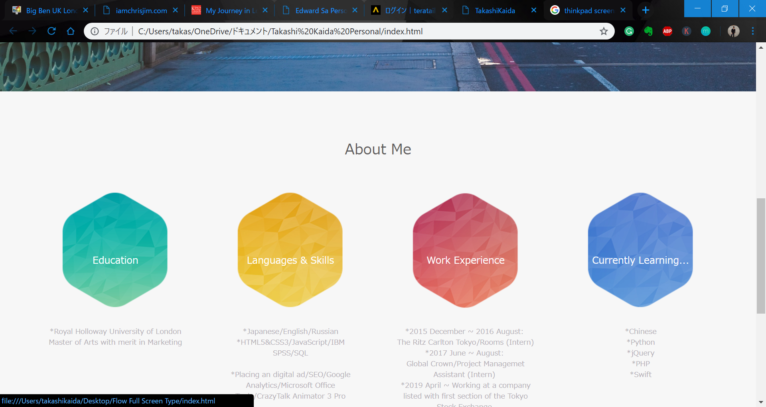Close the Big Ben UK London tab
Viewport: 766px width, 407px height.
tap(85, 10)
